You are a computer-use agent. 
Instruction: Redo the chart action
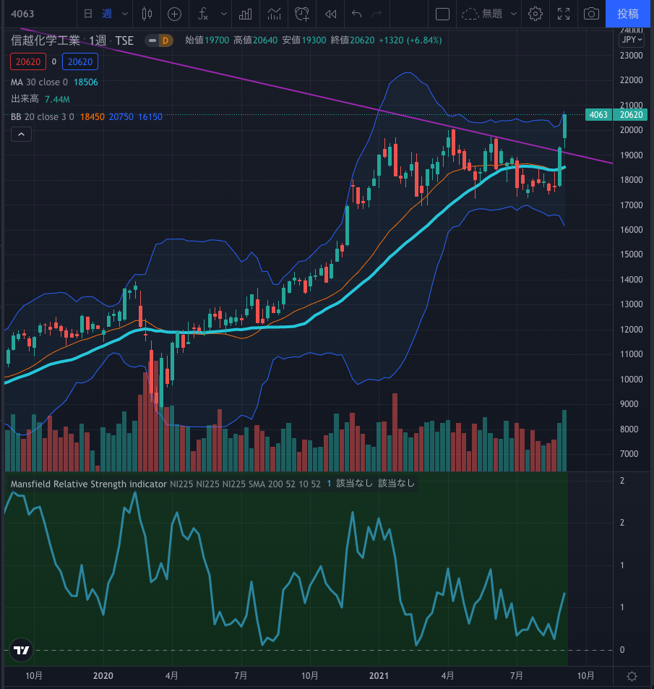[377, 14]
